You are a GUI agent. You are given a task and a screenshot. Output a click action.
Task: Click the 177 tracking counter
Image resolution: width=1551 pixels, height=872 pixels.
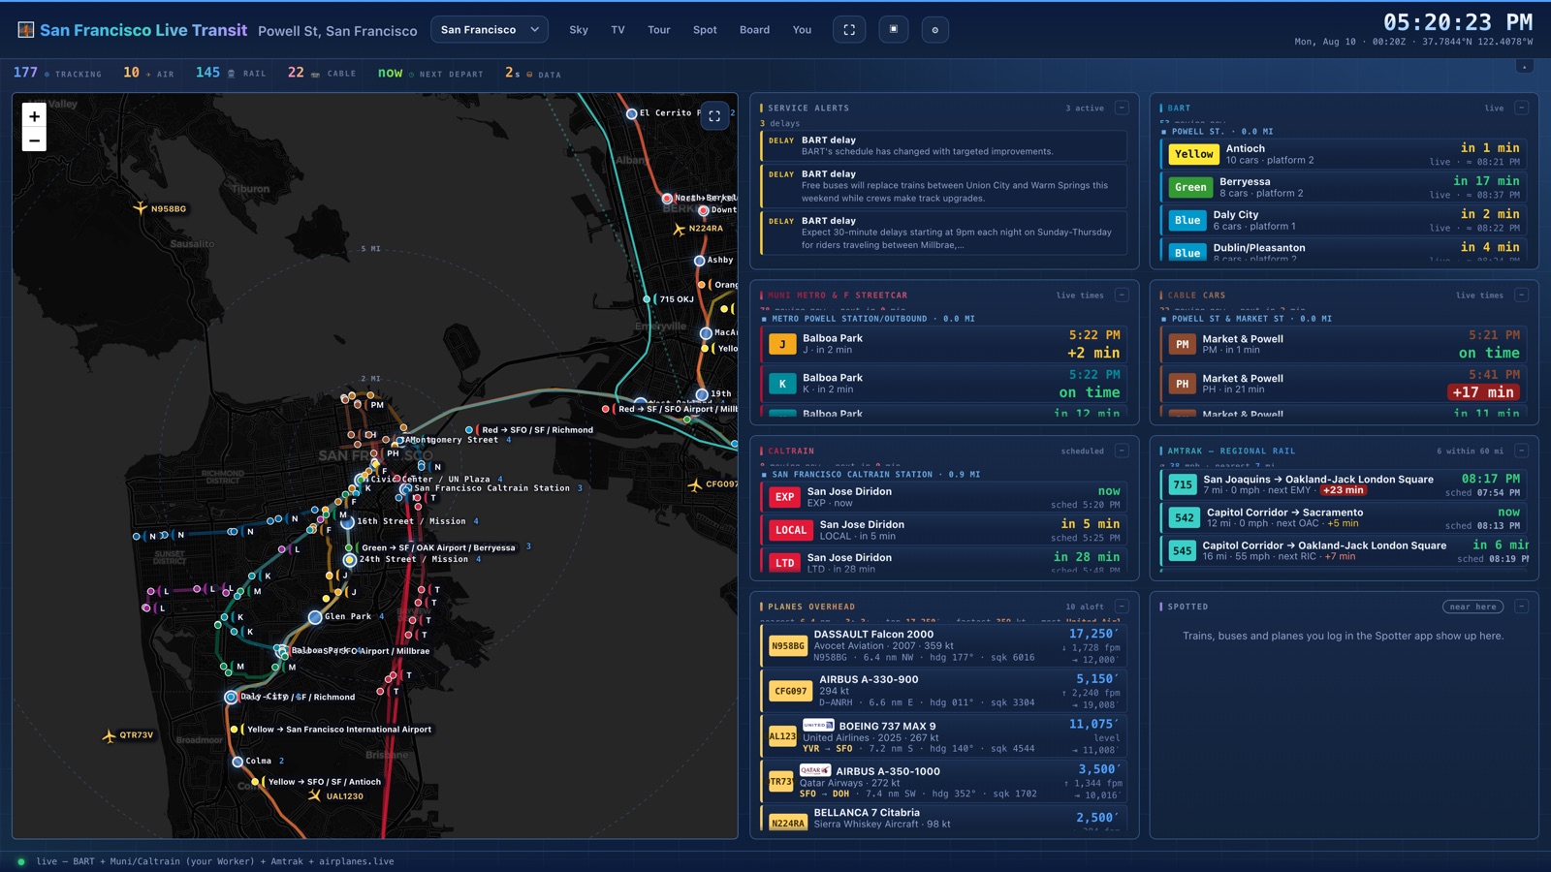point(57,73)
